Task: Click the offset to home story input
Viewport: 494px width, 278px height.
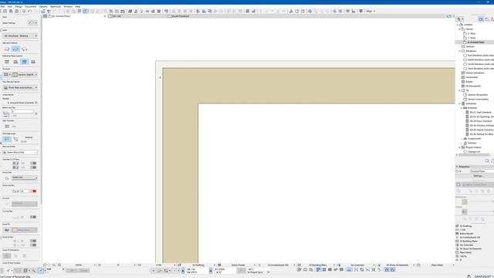Action: tap(22, 112)
